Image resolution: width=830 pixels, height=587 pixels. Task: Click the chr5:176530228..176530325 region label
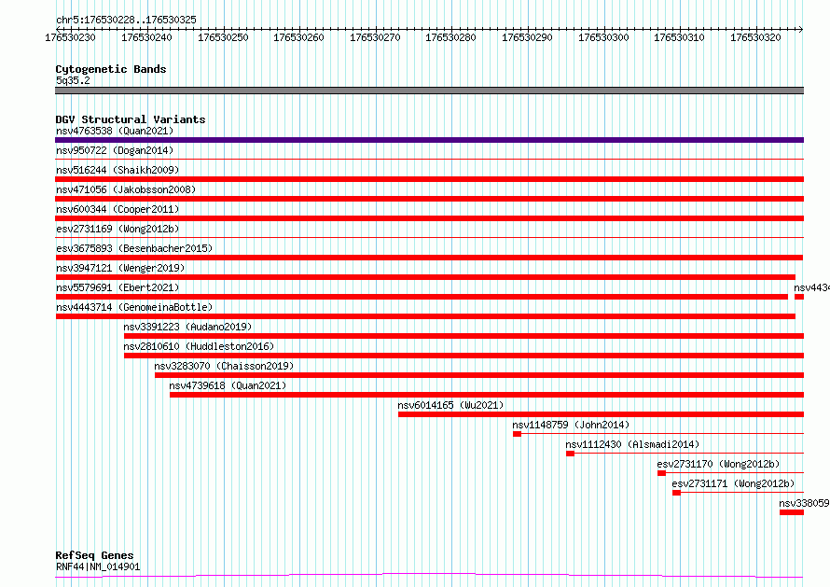tap(126, 20)
